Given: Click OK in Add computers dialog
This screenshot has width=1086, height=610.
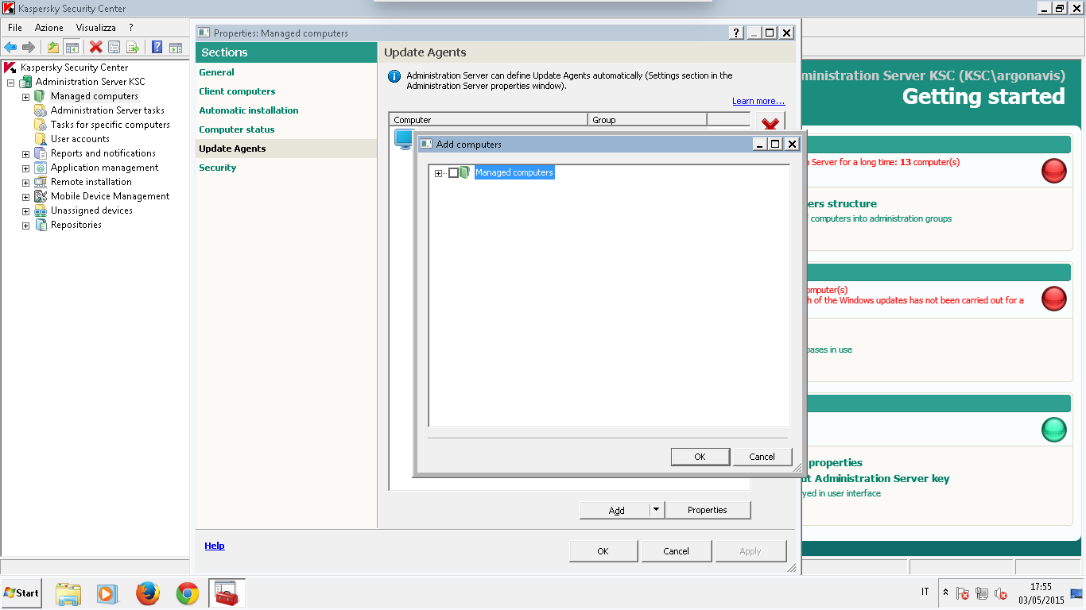Looking at the screenshot, I should point(700,457).
